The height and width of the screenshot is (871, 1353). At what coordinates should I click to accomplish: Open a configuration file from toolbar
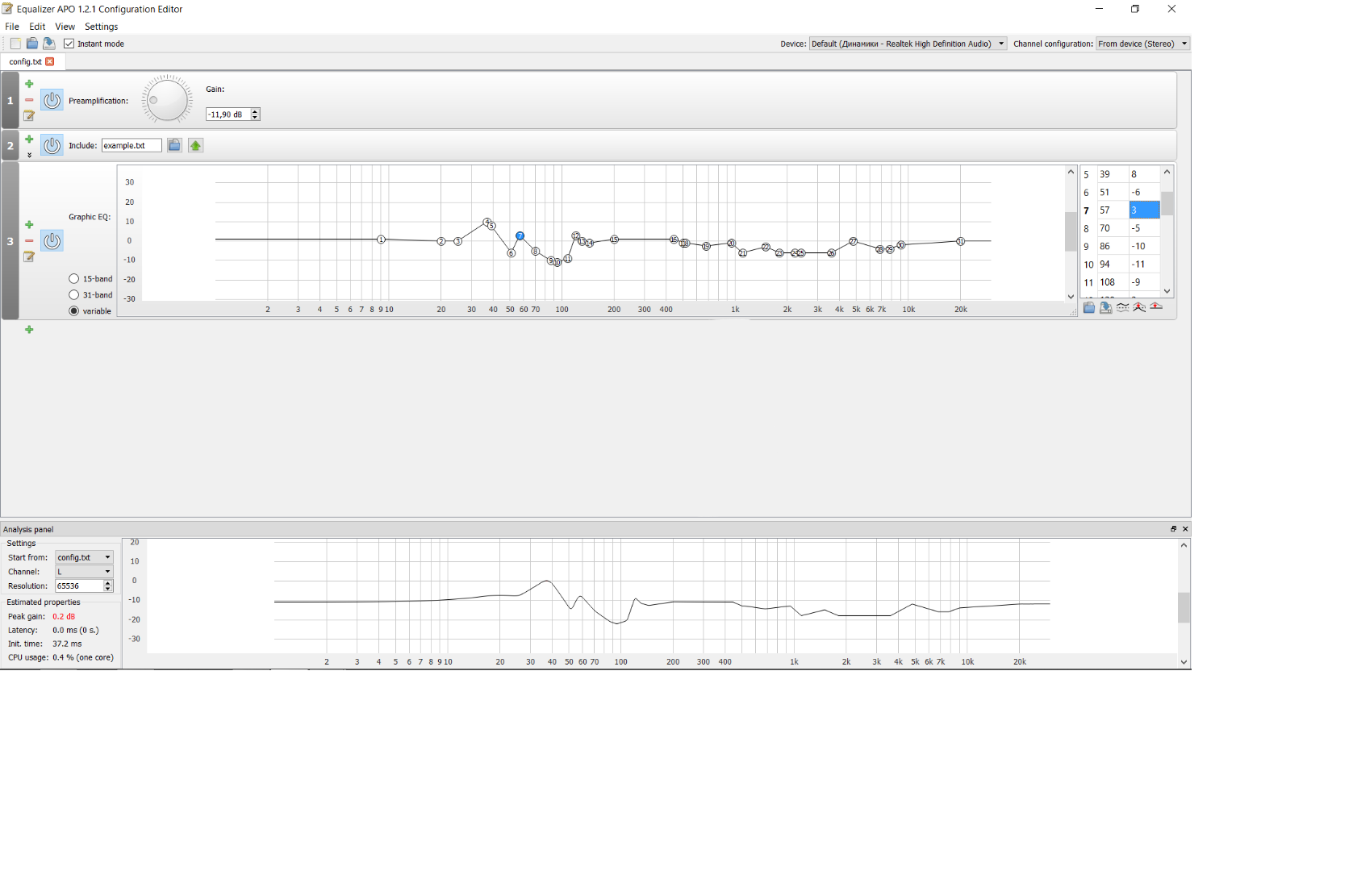tap(32, 44)
